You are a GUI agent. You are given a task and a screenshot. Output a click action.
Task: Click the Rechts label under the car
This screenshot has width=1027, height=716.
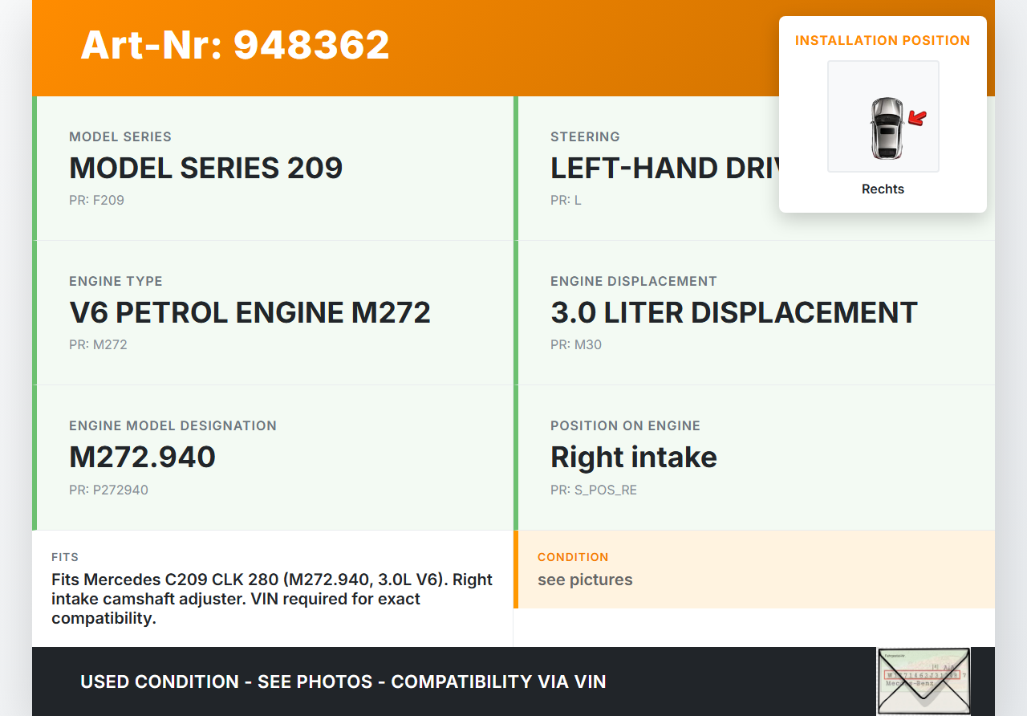[x=883, y=189]
